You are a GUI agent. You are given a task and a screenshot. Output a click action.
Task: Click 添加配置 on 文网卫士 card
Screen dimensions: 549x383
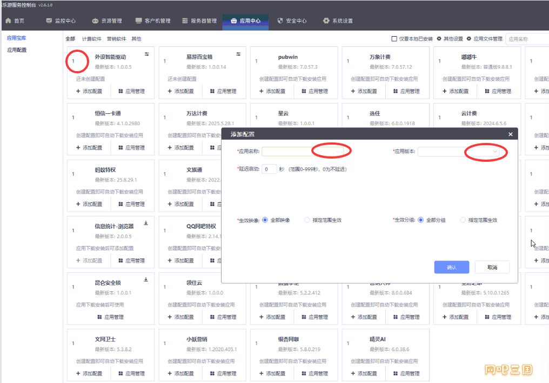[x=89, y=374]
